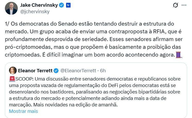
Task: Click Jake Chervinsky's profile avatar
Action: tap(11, 8)
